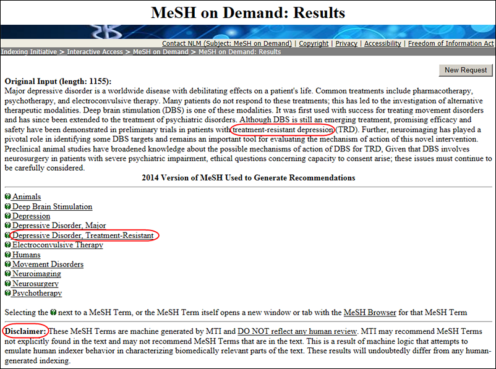Click the green icon beside Movement Disorders
This screenshot has width=496, height=369.
(8, 264)
